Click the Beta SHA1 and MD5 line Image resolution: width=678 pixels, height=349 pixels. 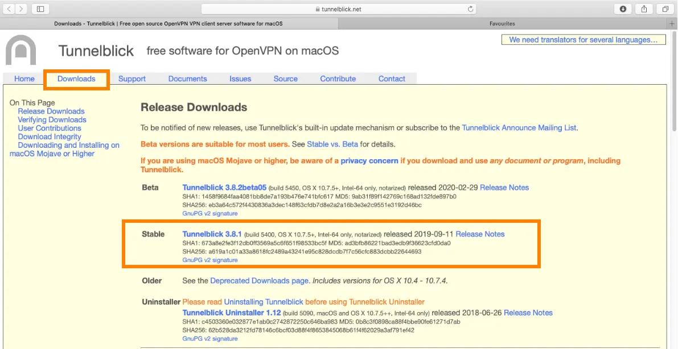click(319, 197)
